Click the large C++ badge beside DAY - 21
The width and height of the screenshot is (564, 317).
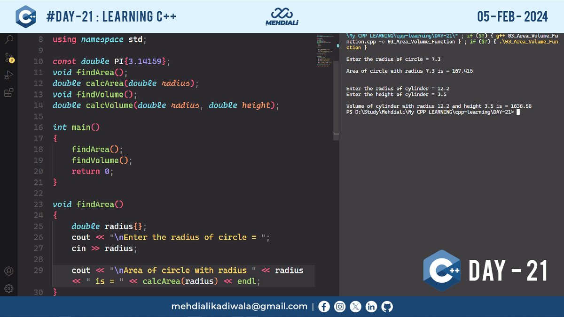(442, 271)
